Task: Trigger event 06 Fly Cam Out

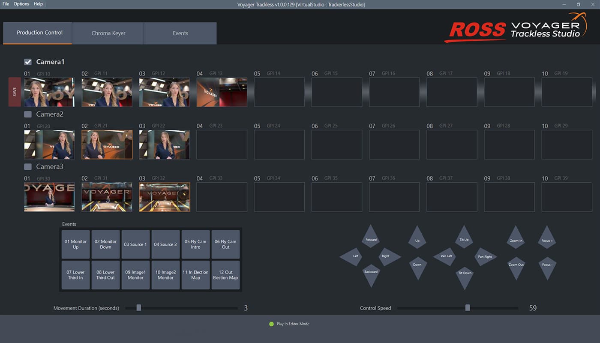Action: pos(225,244)
